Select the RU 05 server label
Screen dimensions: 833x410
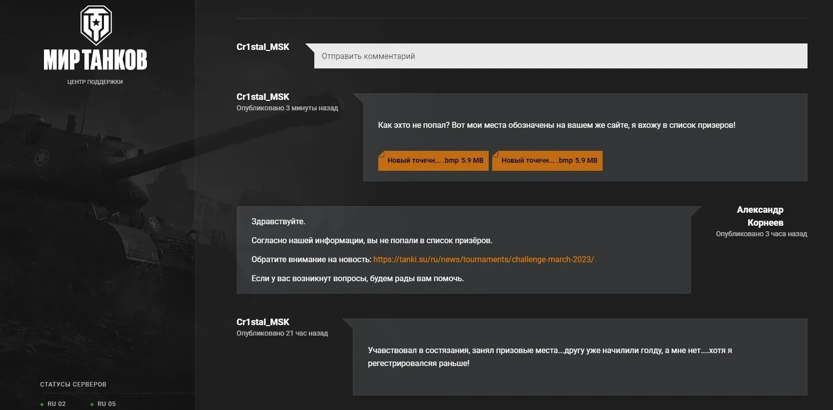(106, 404)
